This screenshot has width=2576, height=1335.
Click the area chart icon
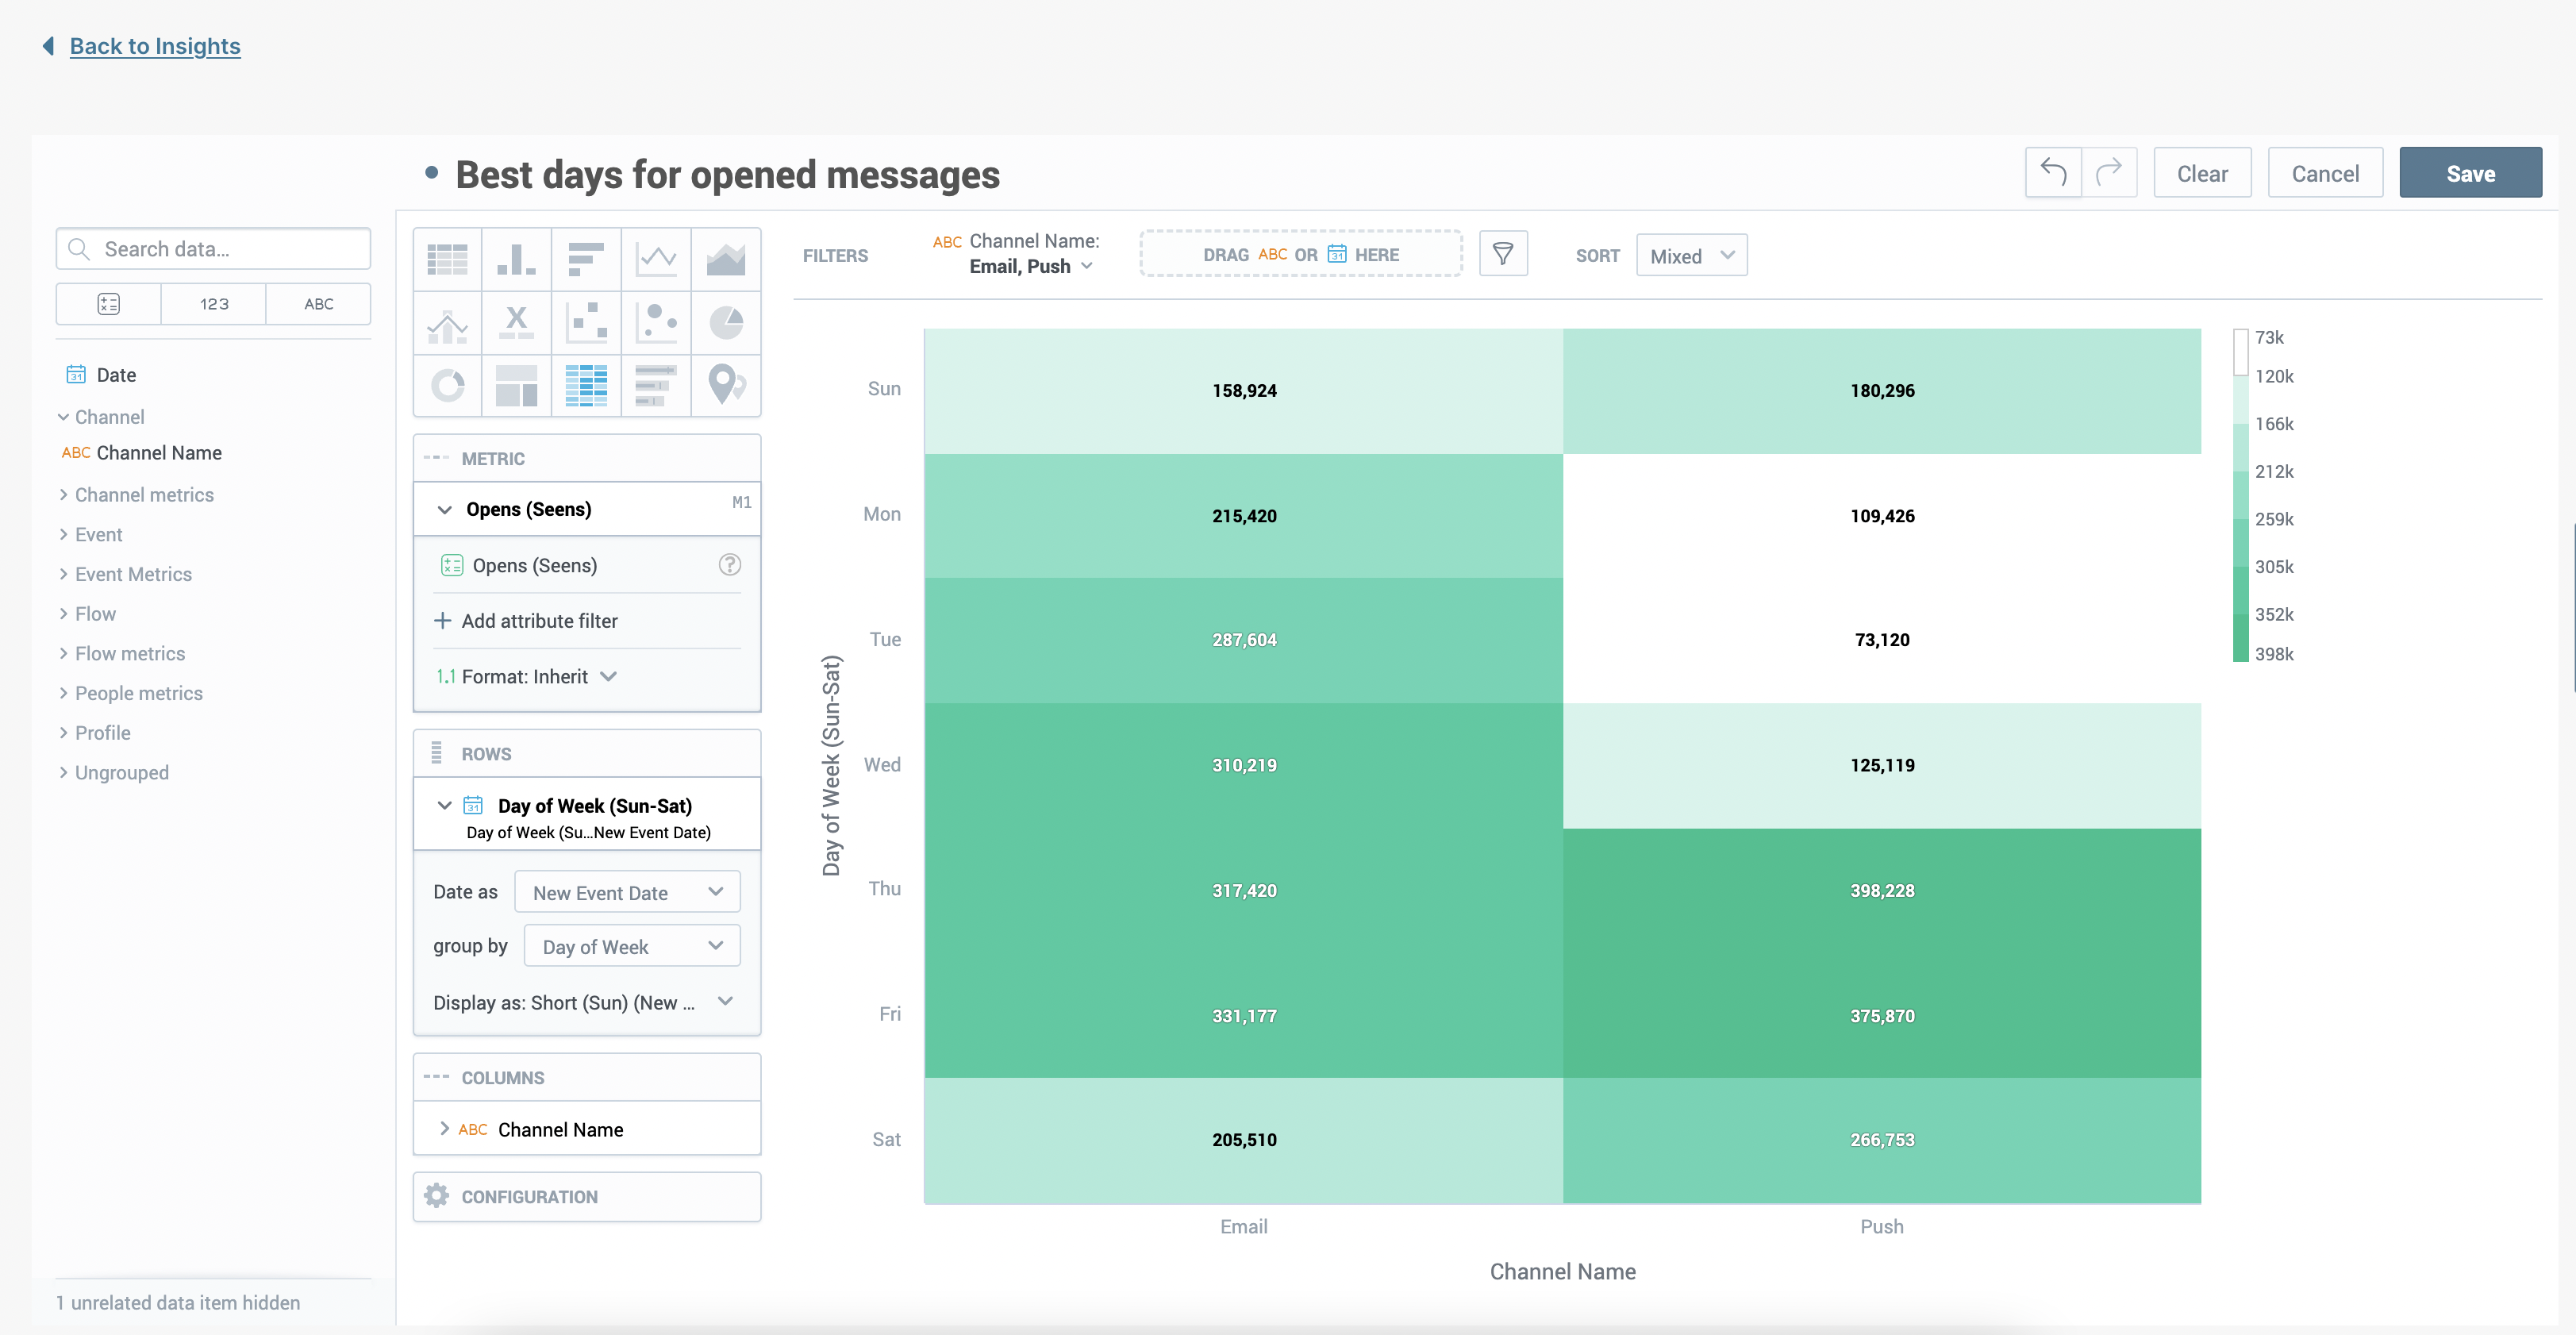[x=724, y=259]
